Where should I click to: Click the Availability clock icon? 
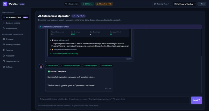point(4,56)
